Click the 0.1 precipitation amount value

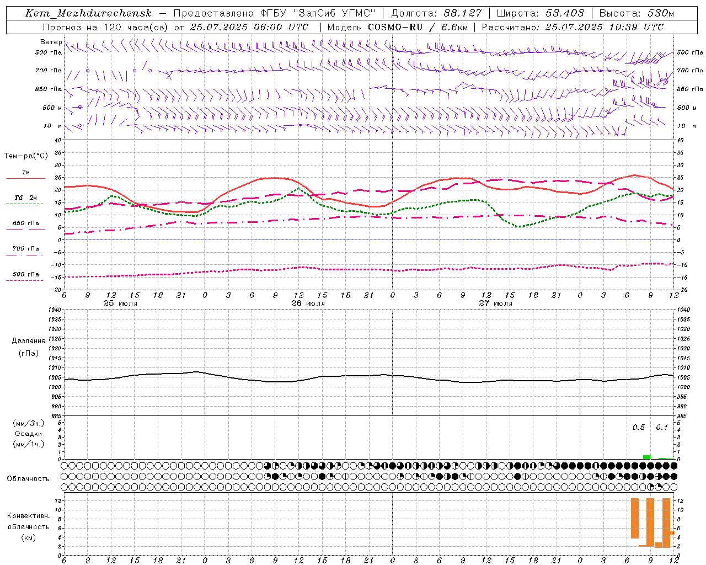(662, 428)
